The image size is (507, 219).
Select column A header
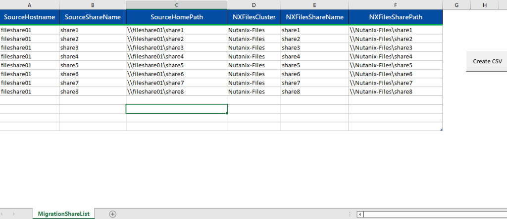point(30,5)
